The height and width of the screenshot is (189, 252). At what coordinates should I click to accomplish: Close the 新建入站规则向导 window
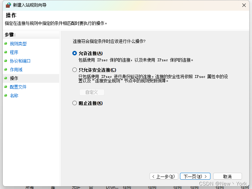click(244, 5)
